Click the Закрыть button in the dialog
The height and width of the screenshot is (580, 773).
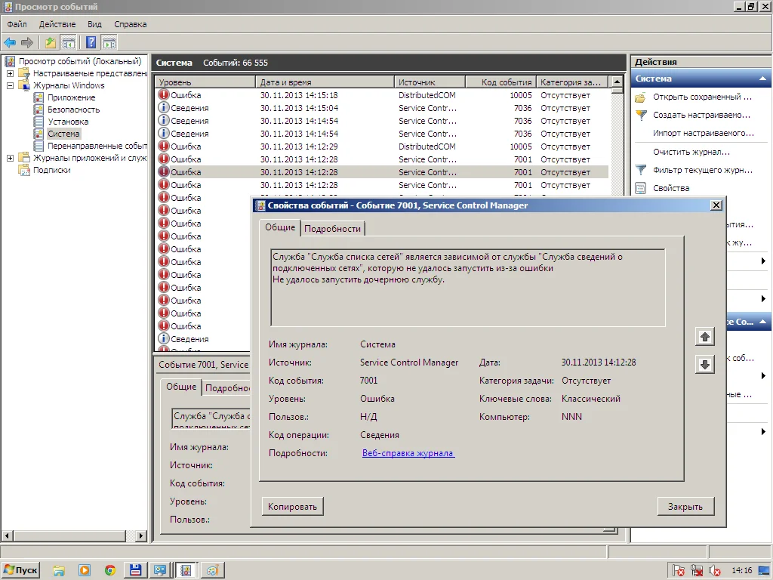685,507
